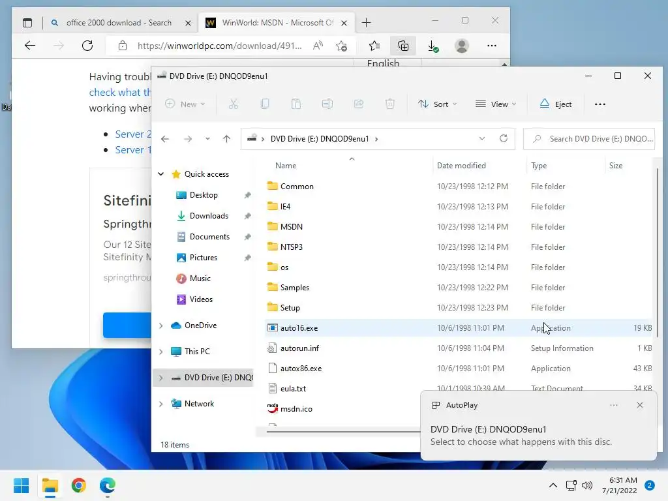
Task: Select Music in navigation pane
Action: (x=200, y=279)
